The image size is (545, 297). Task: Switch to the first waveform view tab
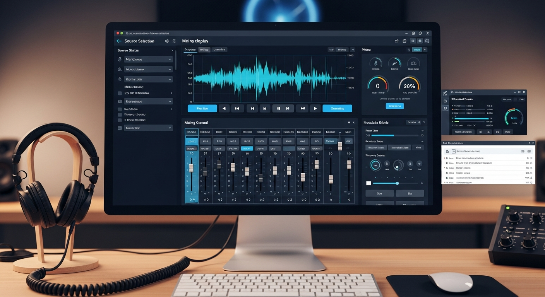coord(190,49)
